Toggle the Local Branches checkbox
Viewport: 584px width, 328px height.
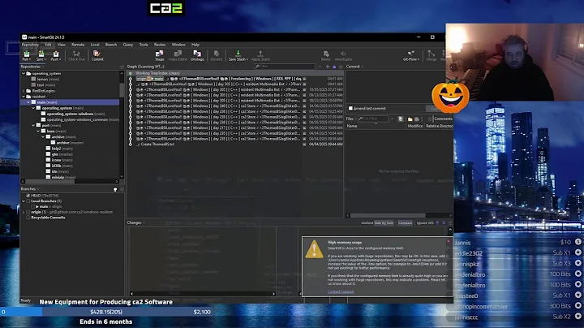(x=28, y=201)
